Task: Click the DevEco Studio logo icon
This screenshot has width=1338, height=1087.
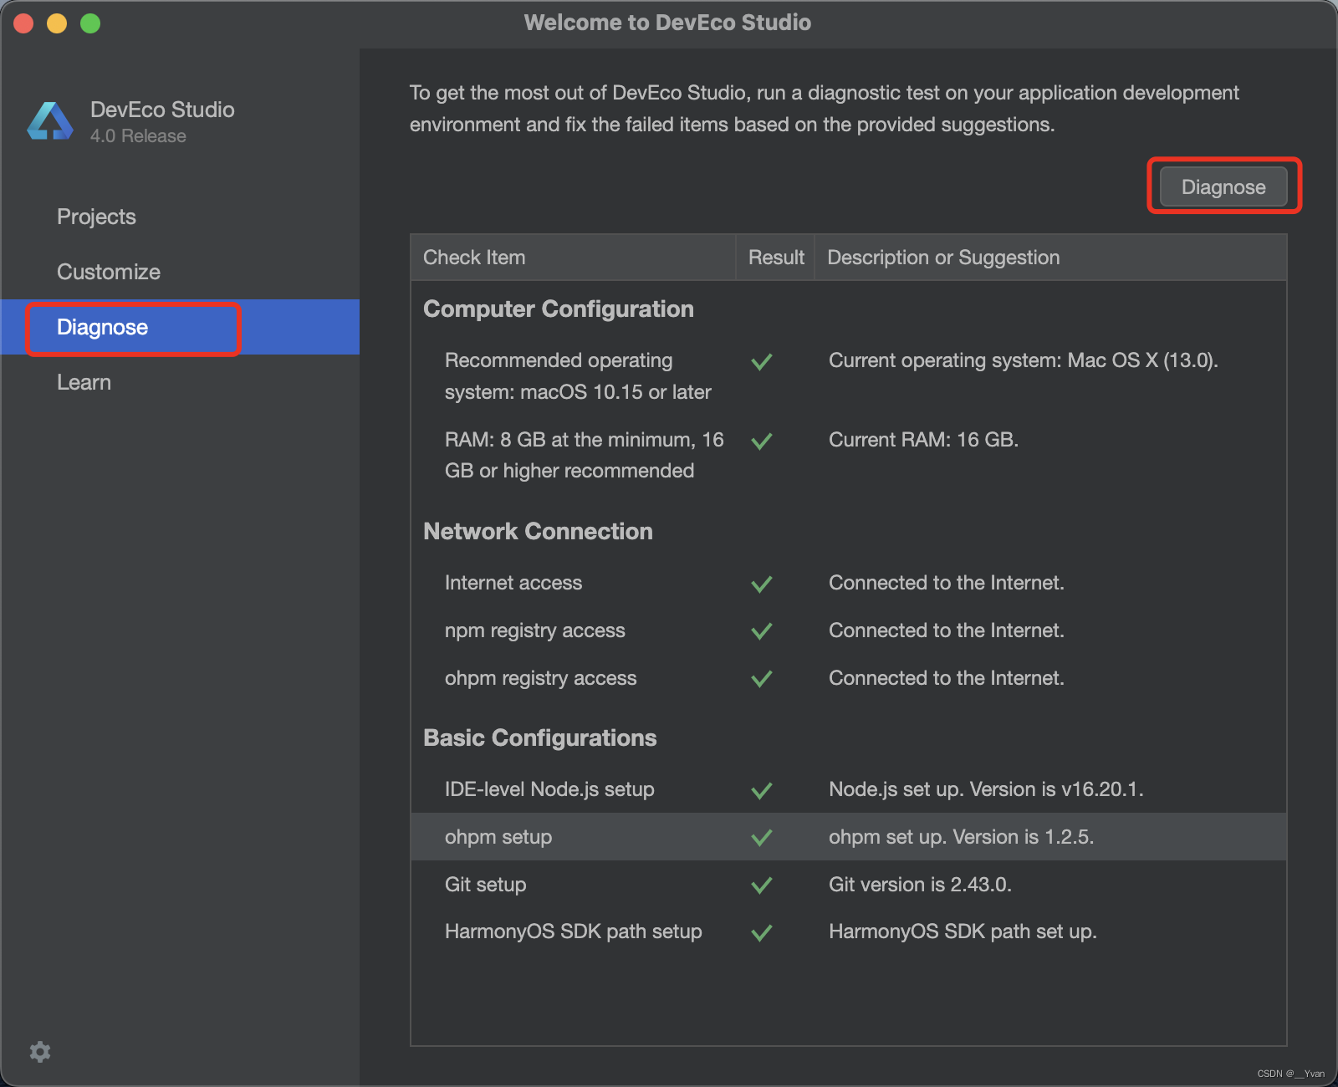Action: (x=50, y=121)
